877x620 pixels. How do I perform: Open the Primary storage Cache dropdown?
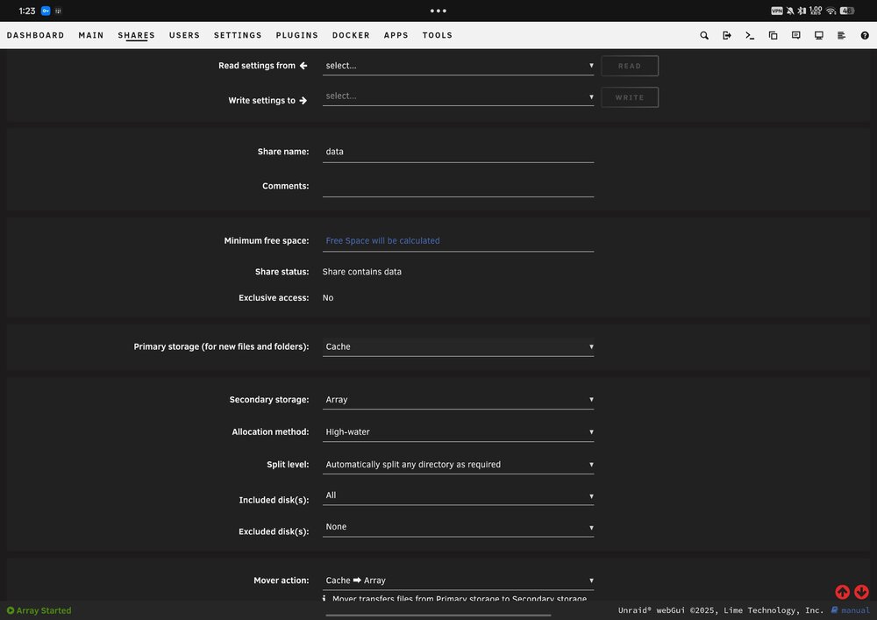point(458,346)
